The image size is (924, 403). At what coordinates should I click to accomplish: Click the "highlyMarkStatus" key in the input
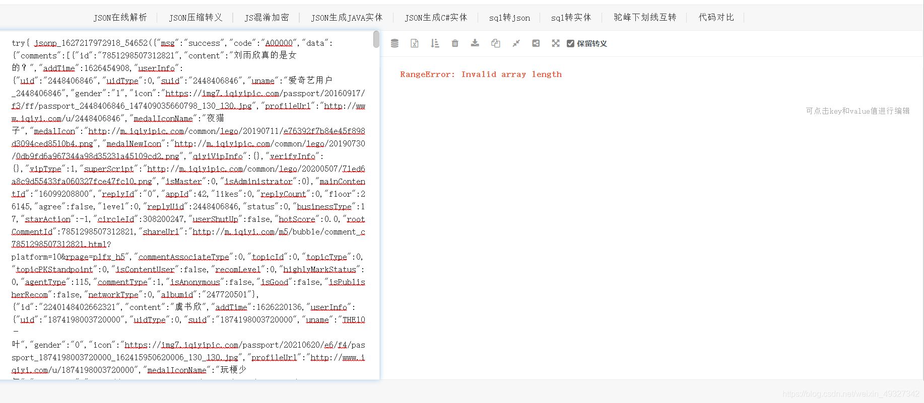[319, 270]
